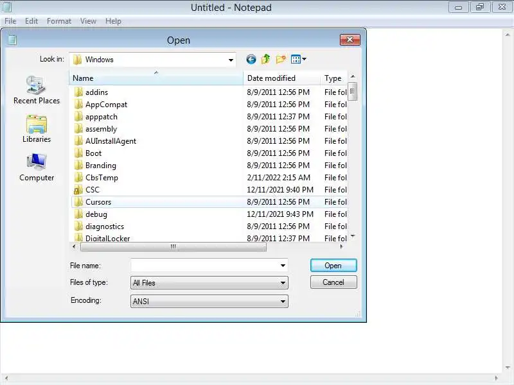Screen dimensions: 514x385
Task: Select the assembly folder icon
Action: click(x=78, y=129)
